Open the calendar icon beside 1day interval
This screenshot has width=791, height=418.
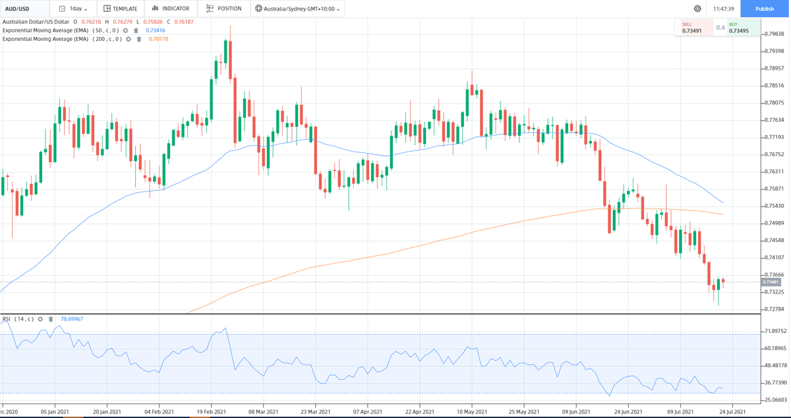click(x=62, y=9)
